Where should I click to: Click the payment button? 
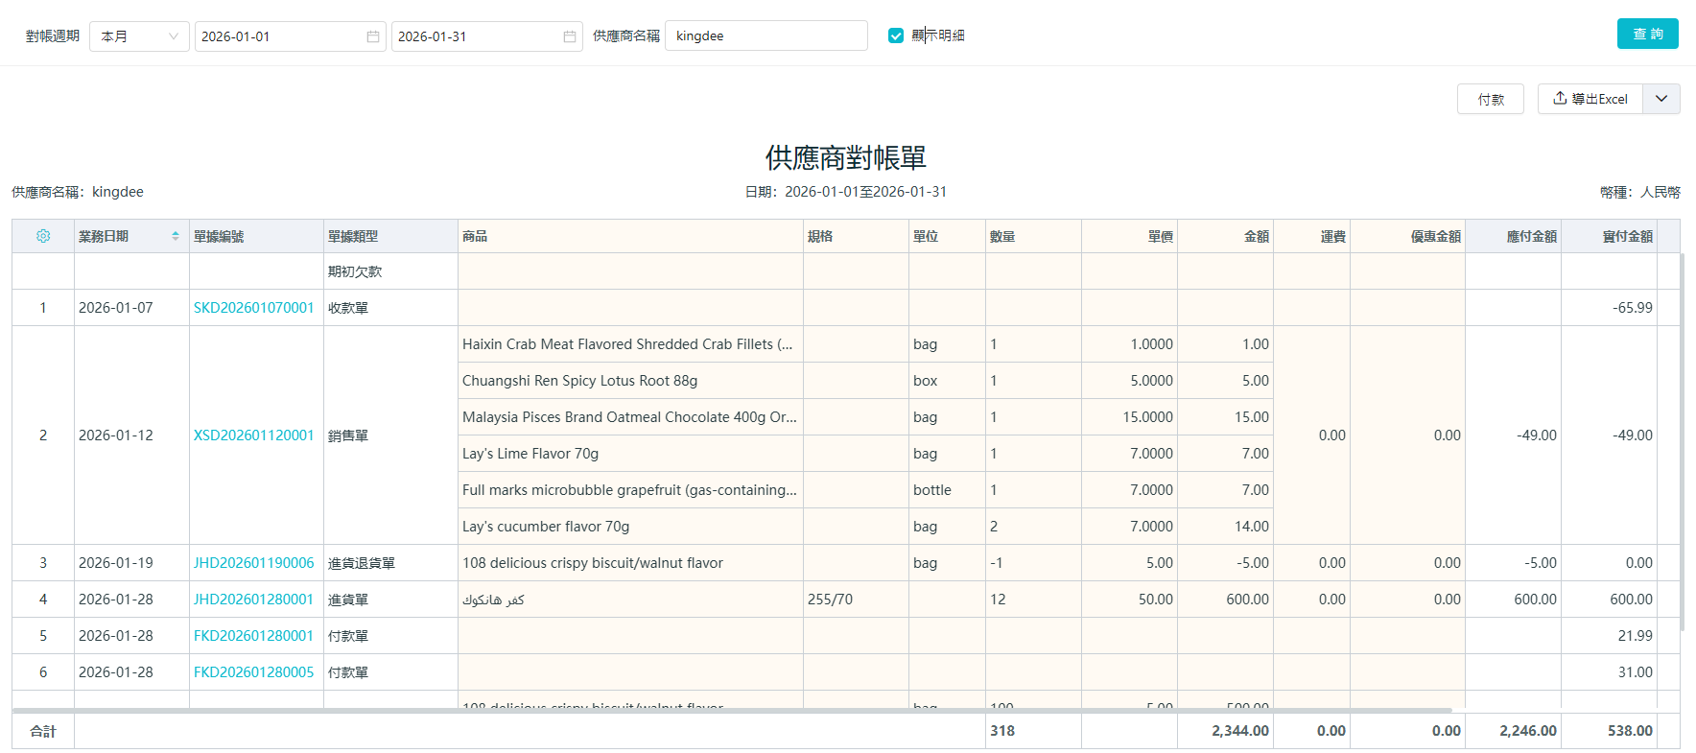coord(1490,99)
